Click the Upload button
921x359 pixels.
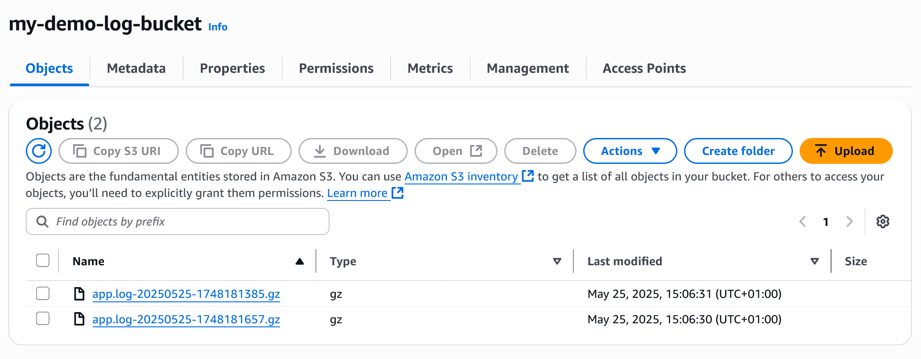[x=846, y=151]
